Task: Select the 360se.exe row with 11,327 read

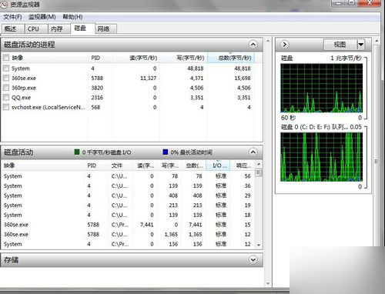Action: [128, 78]
